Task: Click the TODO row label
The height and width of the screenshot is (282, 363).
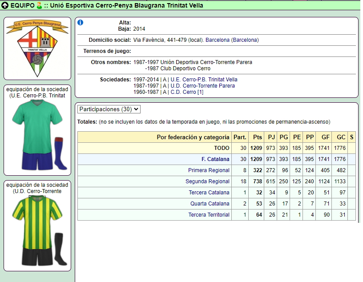Action: (222, 148)
